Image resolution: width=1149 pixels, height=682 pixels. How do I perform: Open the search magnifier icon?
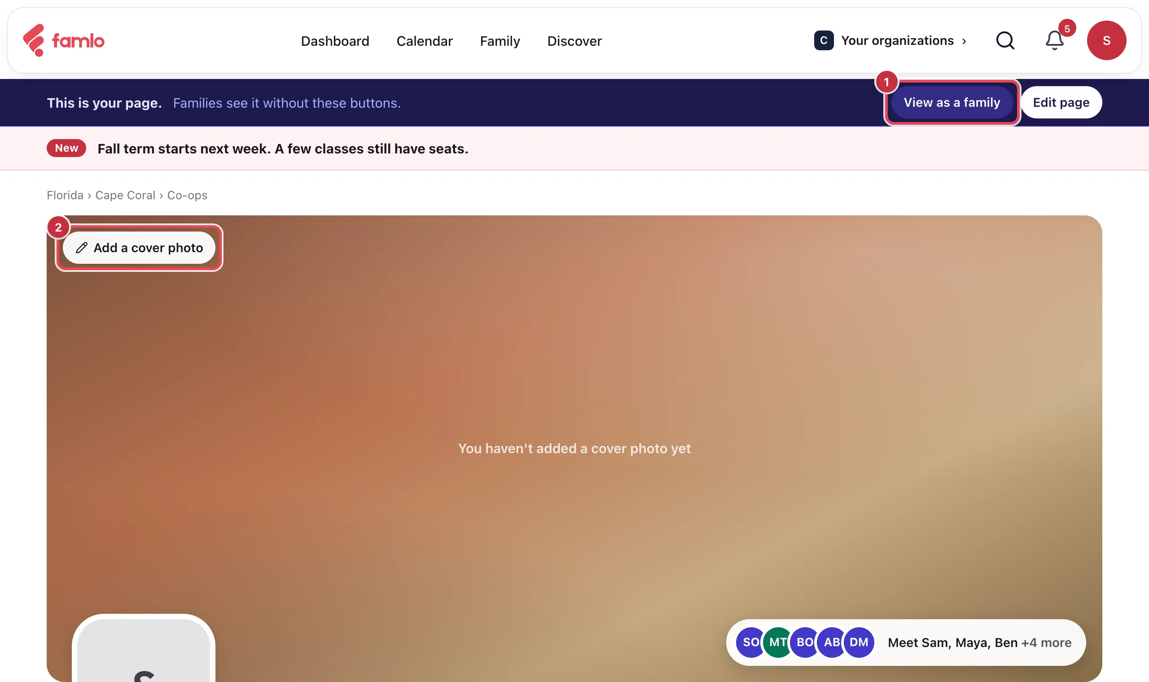pyautogui.click(x=1005, y=40)
